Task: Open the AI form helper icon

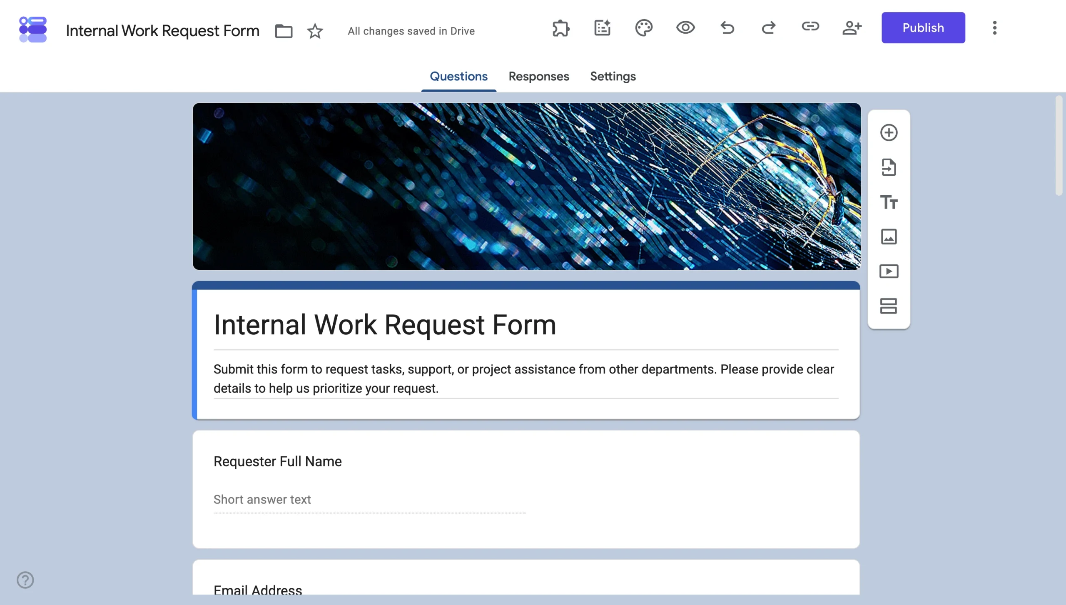Action: [x=602, y=28]
